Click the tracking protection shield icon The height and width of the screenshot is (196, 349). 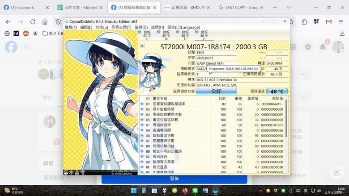[x=58, y=22]
